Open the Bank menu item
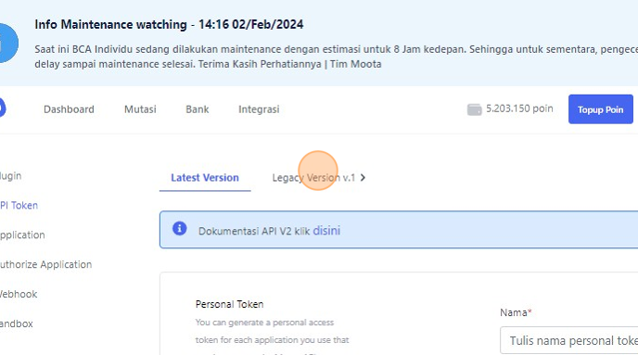 click(x=198, y=109)
